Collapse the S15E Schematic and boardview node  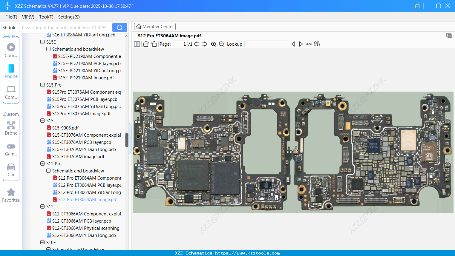coord(48,49)
